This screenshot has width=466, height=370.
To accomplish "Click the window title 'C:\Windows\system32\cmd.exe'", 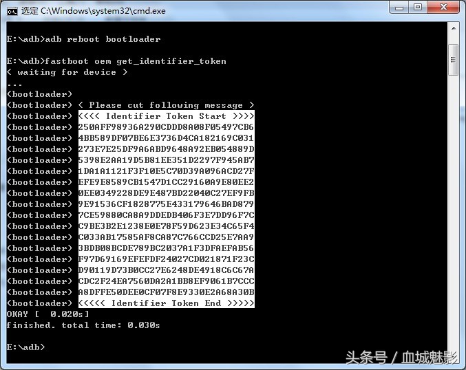I will (103, 11).
